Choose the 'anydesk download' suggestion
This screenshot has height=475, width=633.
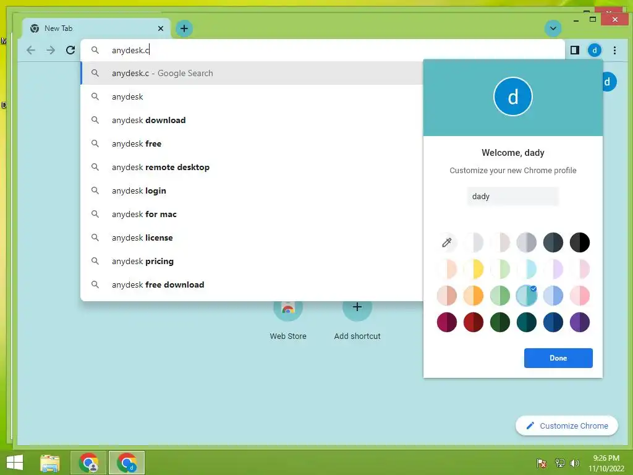tap(252, 120)
